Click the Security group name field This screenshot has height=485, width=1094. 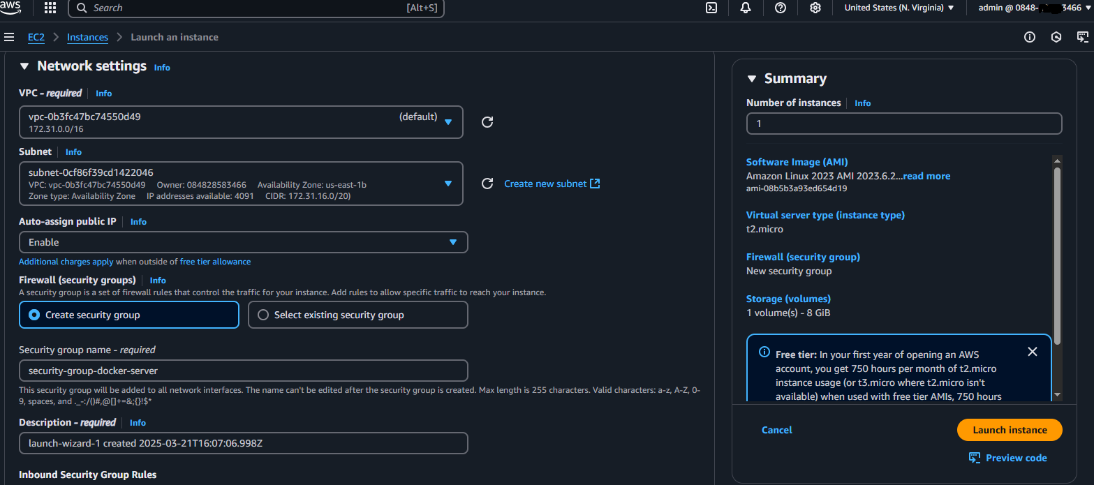coord(243,370)
